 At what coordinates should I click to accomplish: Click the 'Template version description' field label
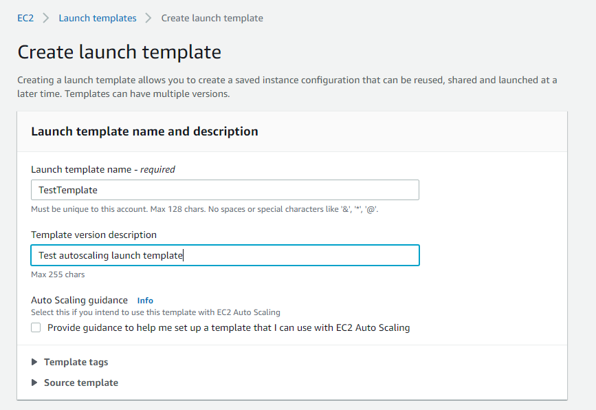click(93, 235)
